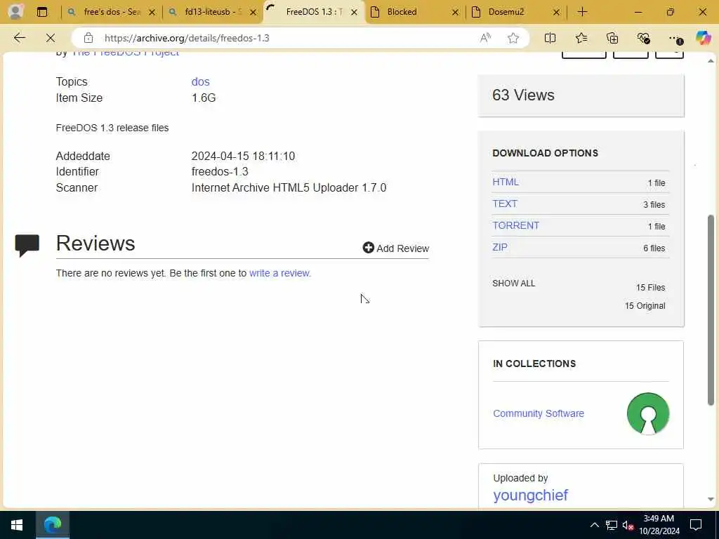Download the HTML file option
Screen dimensions: 719x539
point(506,182)
